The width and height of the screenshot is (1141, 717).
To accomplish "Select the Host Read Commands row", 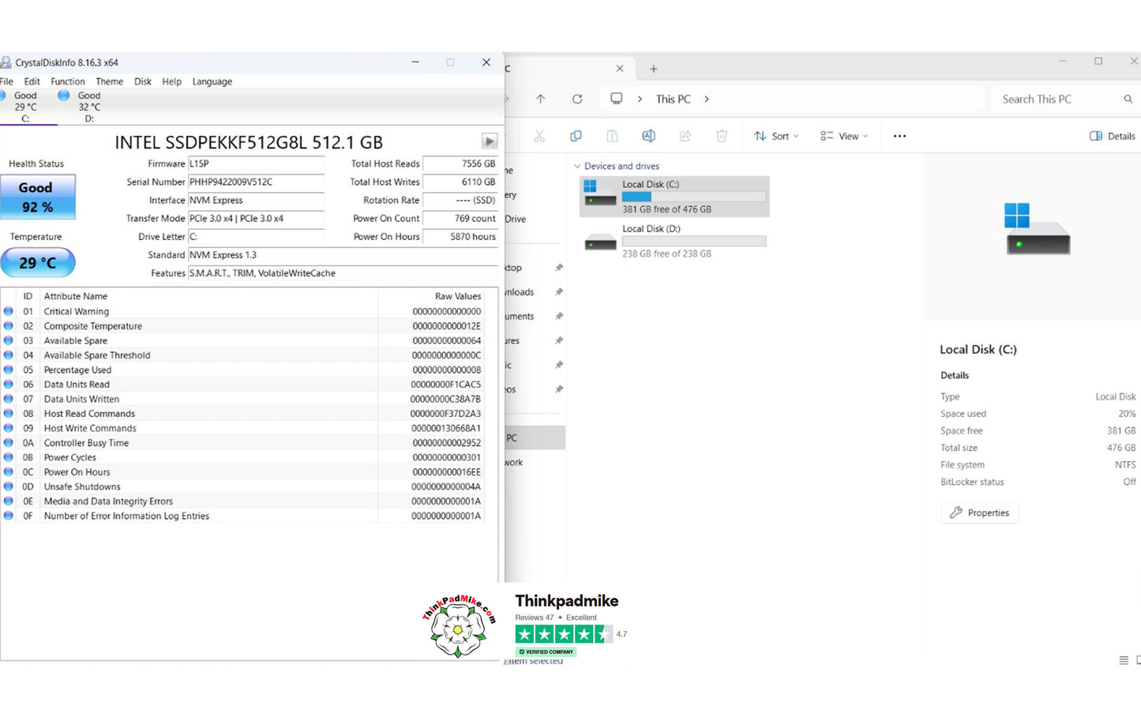I will (242, 414).
